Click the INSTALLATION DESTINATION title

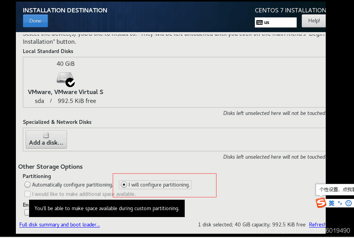point(65,10)
